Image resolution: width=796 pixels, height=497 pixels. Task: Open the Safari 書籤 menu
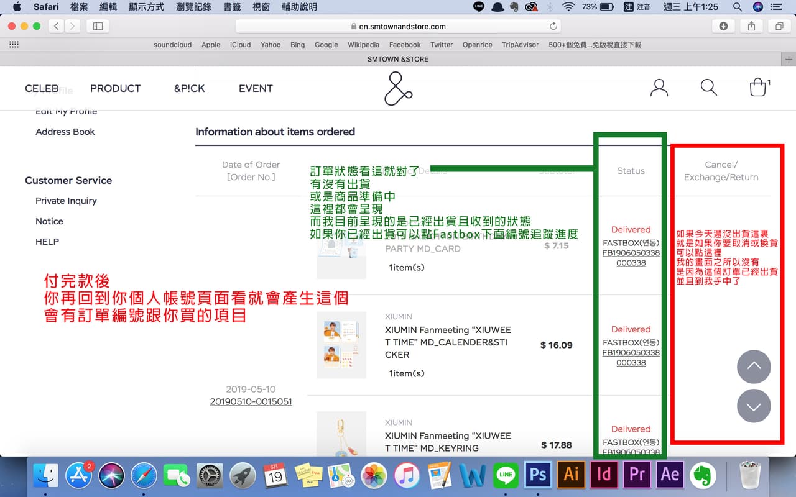click(231, 7)
